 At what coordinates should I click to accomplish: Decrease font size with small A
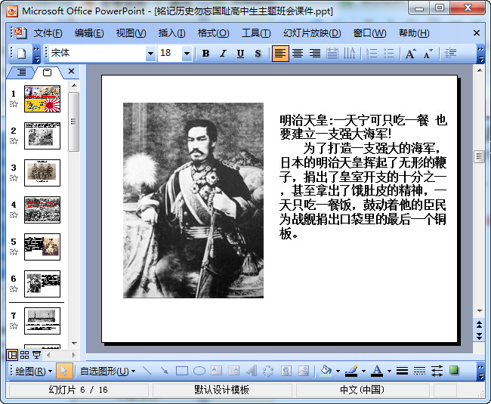pyautogui.click(x=428, y=54)
